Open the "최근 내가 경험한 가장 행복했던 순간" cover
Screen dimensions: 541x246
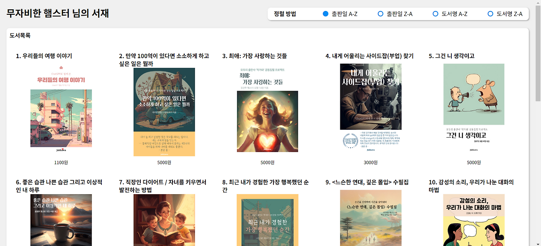click(x=268, y=219)
